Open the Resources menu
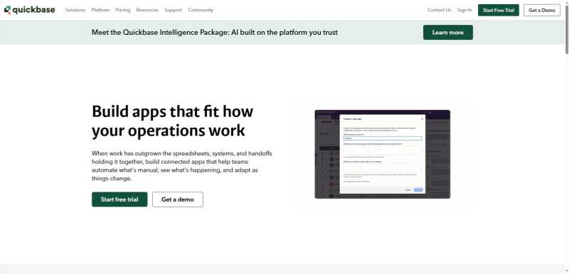Viewport: 569px width, 274px height. coord(147,10)
